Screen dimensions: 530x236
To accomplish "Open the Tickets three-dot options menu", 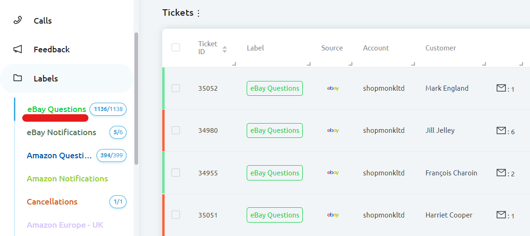I will click(198, 13).
